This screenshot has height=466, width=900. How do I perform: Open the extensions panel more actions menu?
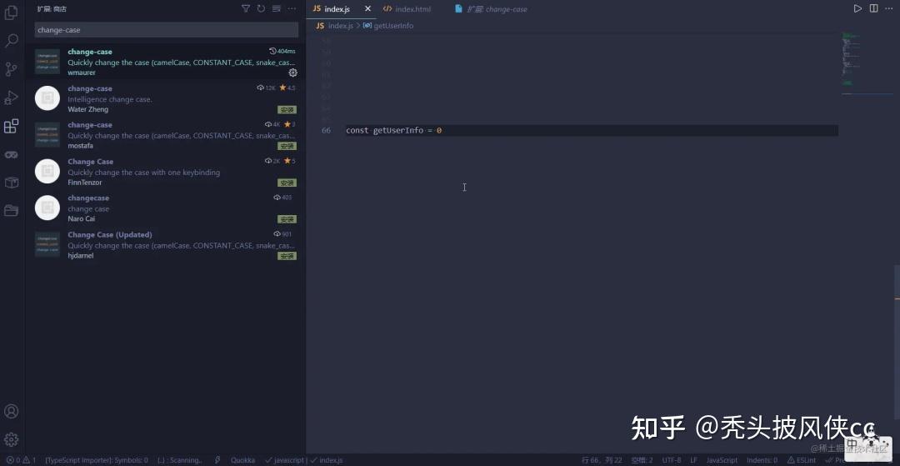[292, 8]
